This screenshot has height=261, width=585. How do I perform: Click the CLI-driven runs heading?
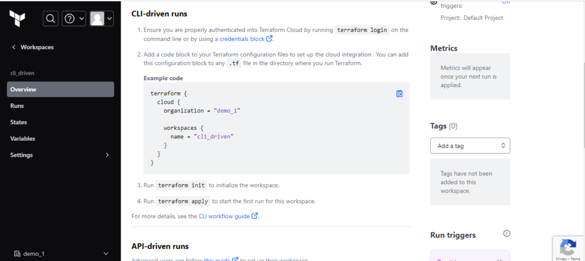[159, 14]
